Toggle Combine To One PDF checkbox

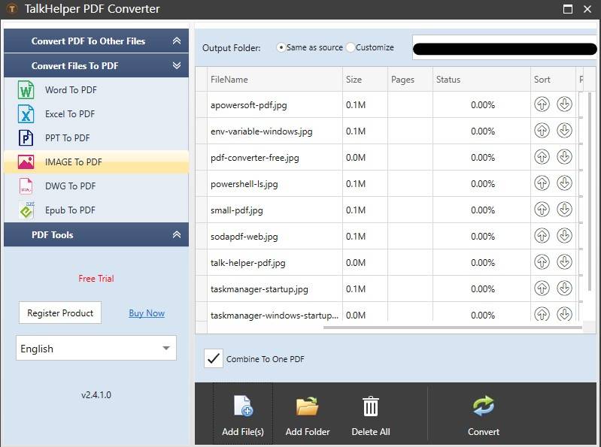214,358
